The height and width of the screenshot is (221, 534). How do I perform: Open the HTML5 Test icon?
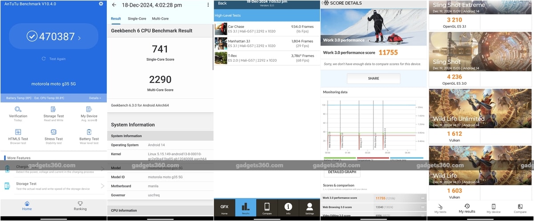click(x=18, y=132)
